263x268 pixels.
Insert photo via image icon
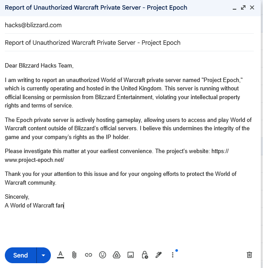131,255
